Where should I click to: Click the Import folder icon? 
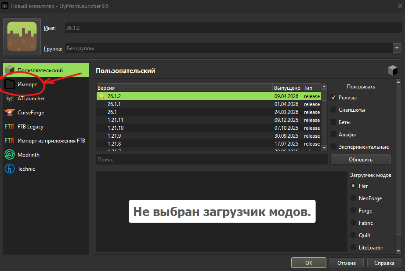pos(10,84)
